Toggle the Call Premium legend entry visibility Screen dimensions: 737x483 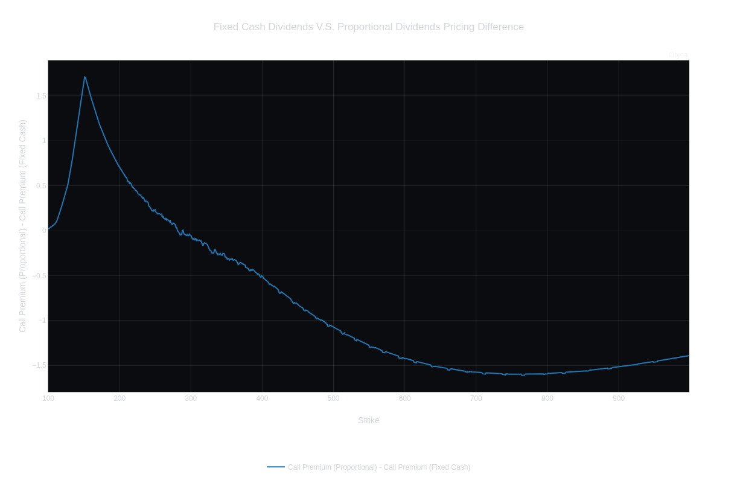[379, 467]
